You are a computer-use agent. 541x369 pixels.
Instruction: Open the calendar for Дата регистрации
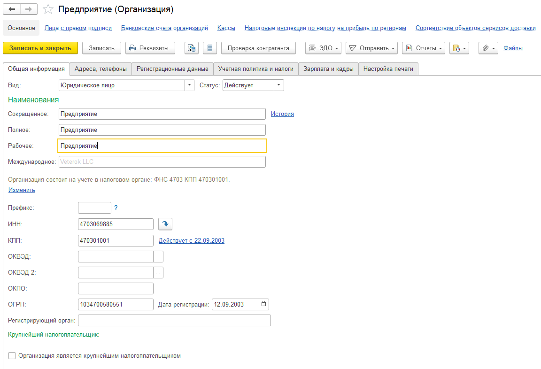[263, 305]
